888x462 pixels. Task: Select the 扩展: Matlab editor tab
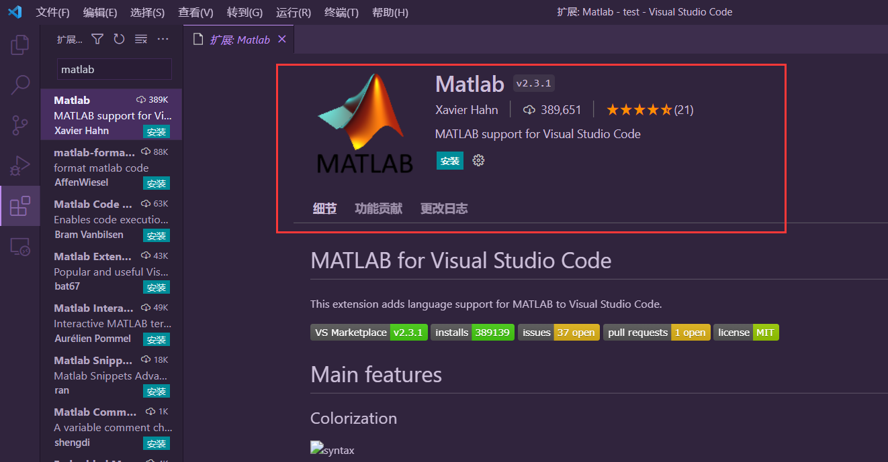(x=239, y=40)
